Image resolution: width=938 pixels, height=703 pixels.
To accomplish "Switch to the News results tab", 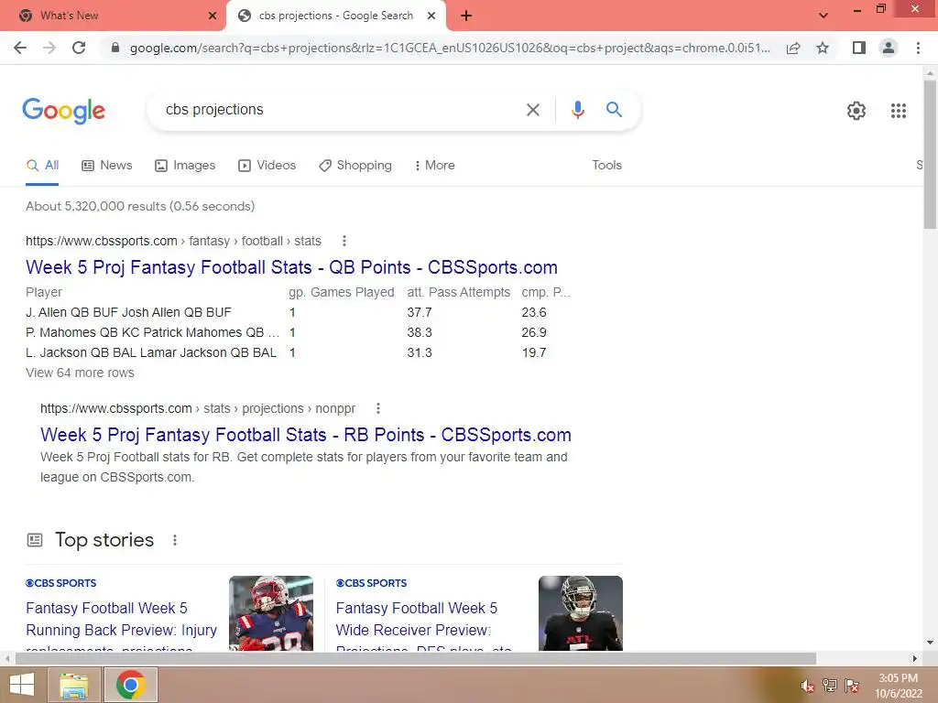I will point(107,166).
